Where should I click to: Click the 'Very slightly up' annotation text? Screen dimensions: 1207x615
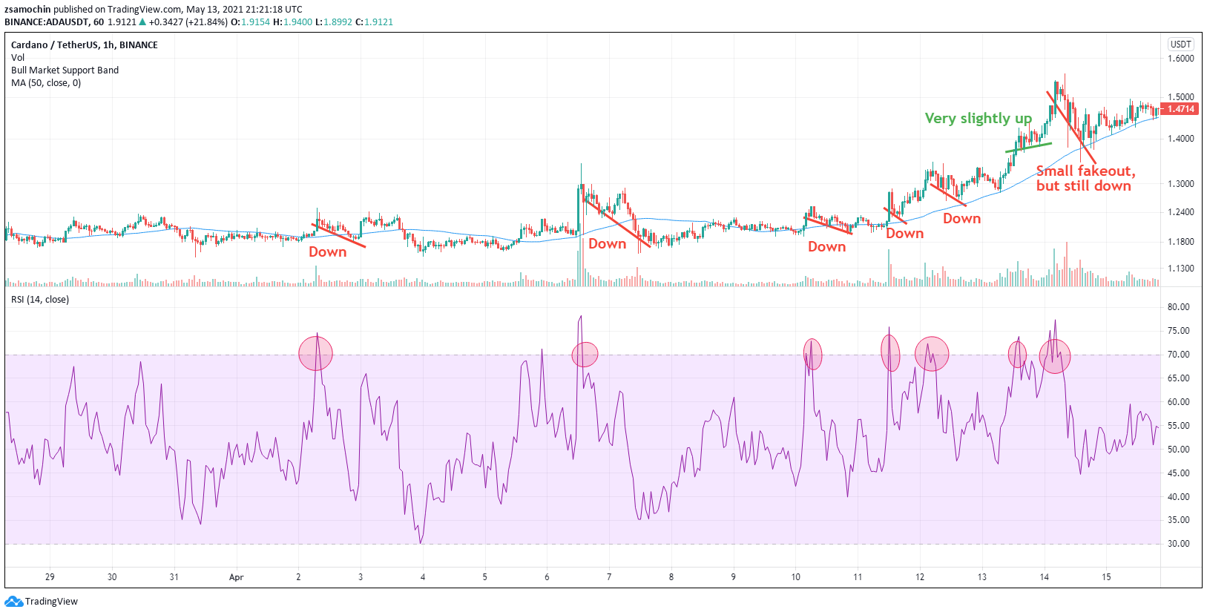click(x=978, y=119)
